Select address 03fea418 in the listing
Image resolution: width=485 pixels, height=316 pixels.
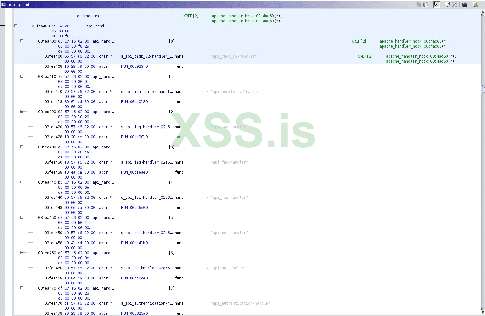tap(53, 102)
